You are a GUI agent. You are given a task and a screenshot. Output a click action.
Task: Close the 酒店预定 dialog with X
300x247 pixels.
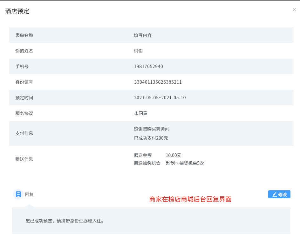294,10
